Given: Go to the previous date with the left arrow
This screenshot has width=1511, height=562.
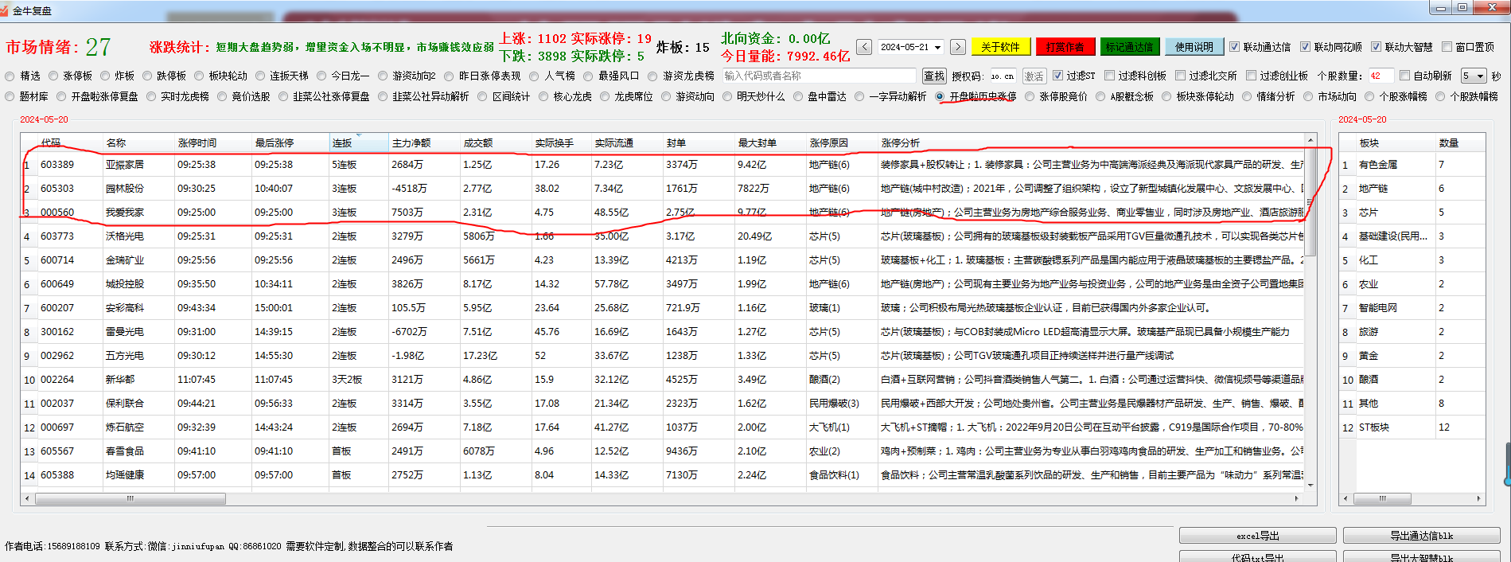Looking at the screenshot, I should pos(864,47).
